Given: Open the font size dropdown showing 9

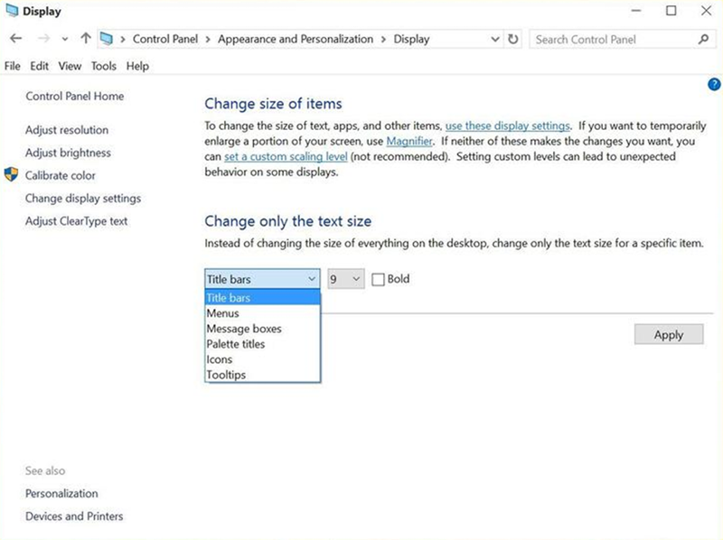Looking at the screenshot, I should coord(344,279).
